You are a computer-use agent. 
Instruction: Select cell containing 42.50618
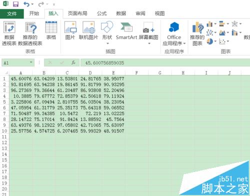click(90, 96)
